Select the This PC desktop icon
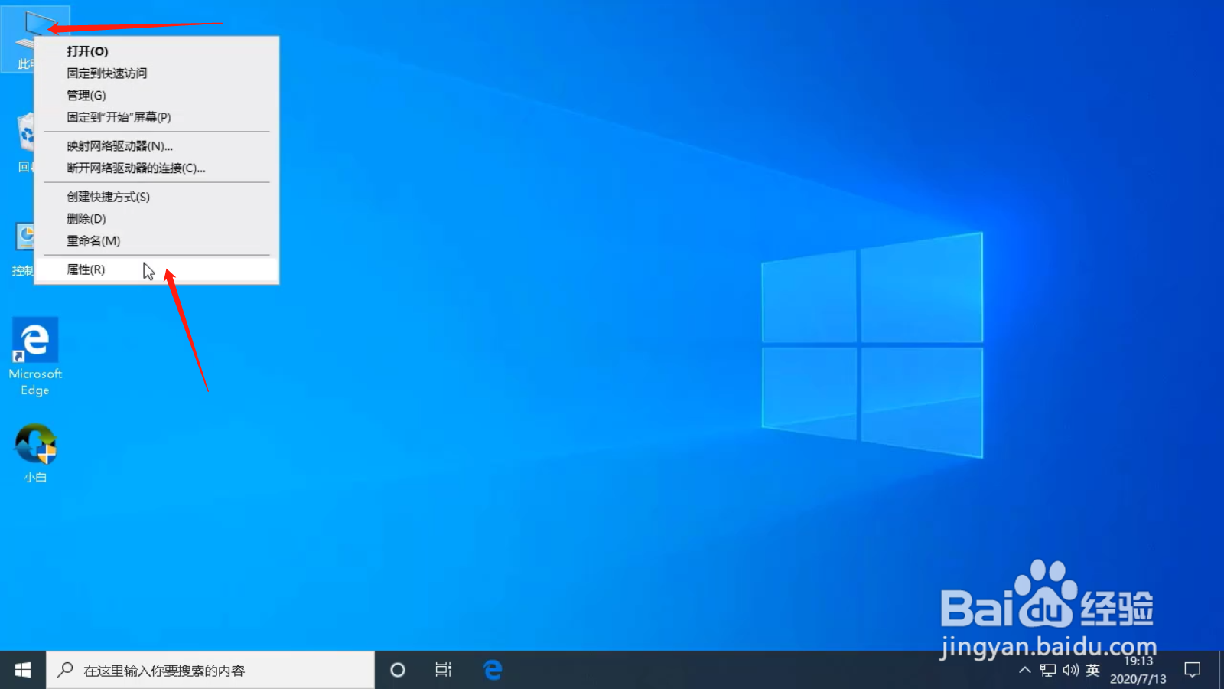 pos(18,38)
